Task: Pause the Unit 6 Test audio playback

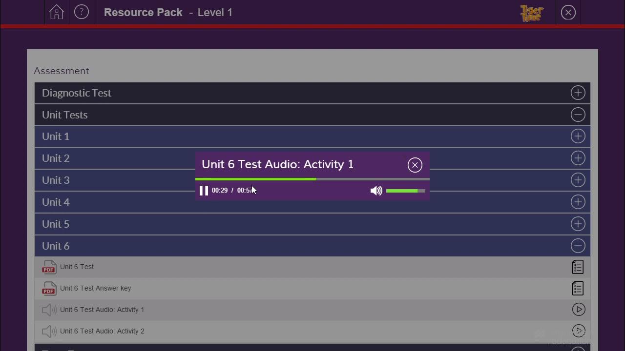Action: pyautogui.click(x=204, y=191)
